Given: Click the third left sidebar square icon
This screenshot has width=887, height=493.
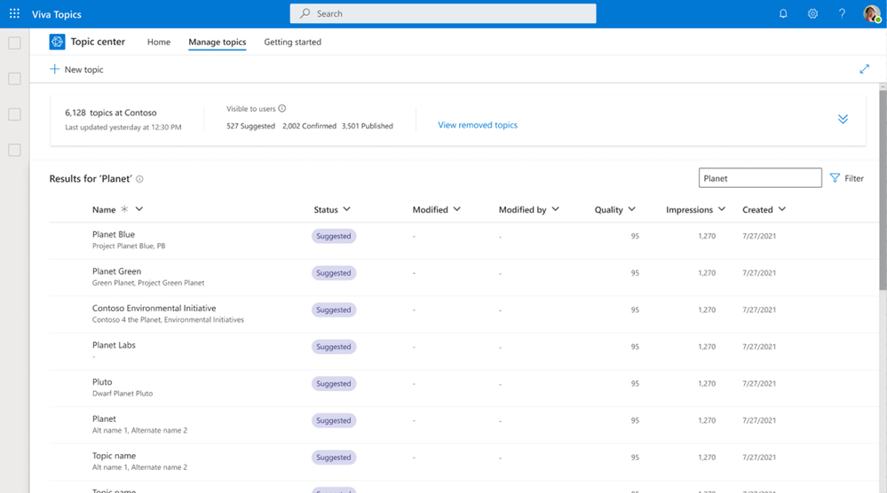Looking at the screenshot, I should (x=14, y=114).
